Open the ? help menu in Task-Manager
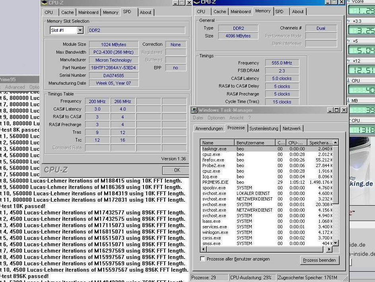Screen dimensions: 375x282 tap(249, 118)
